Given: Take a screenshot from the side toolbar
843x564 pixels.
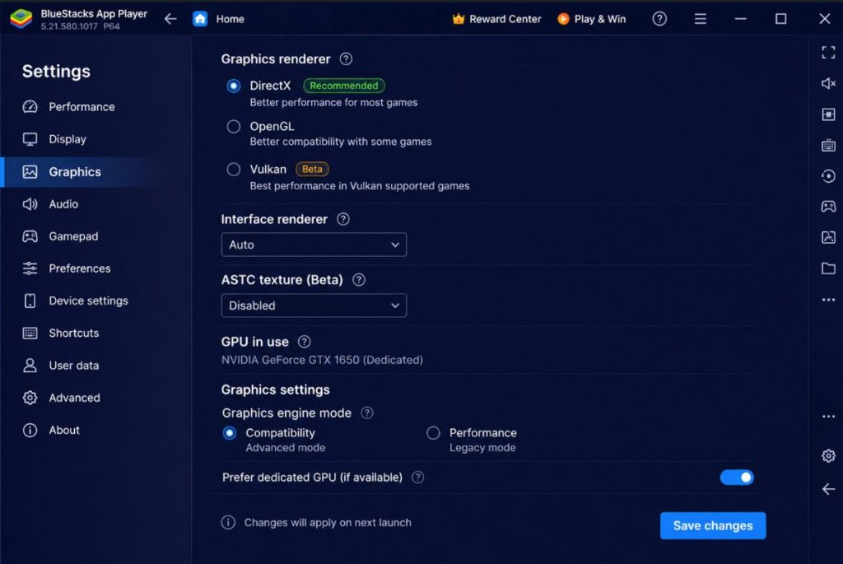Looking at the screenshot, I should 828,237.
